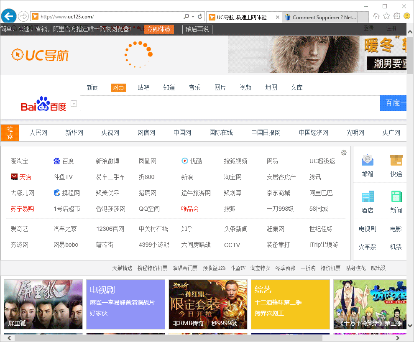Screen dimensions: 414x342
Task: Switch to Comment Supprimer tab
Action: coord(320,17)
